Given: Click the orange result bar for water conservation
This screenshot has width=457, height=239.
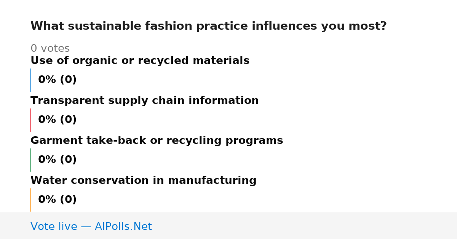Looking at the screenshot, I should (30, 200).
